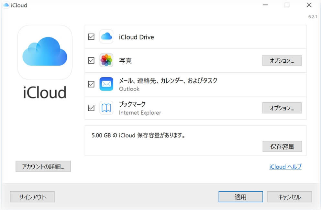The height and width of the screenshot is (210, 321).
Task: Click the サインアウト button
Action: click(32, 197)
